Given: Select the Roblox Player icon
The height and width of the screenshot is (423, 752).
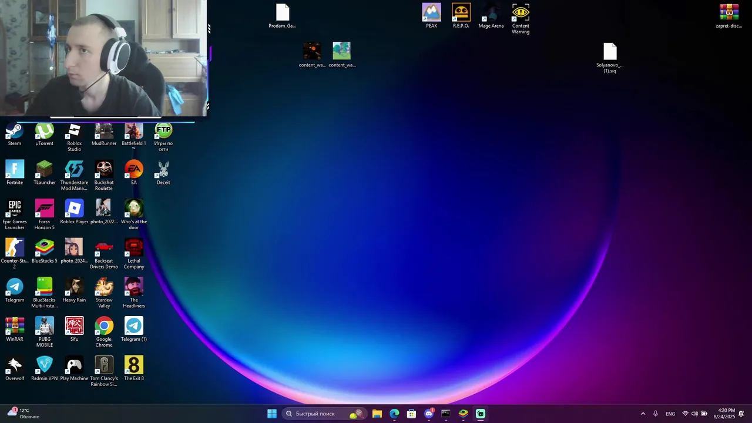Looking at the screenshot, I should pyautogui.click(x=74, y=212).
